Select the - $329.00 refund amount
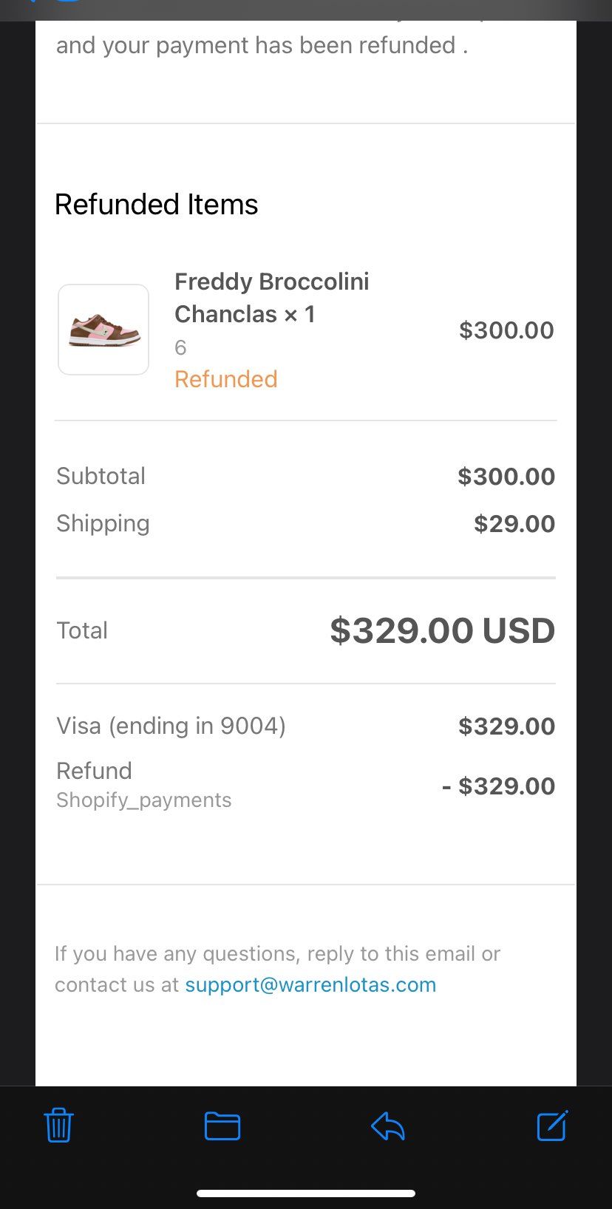The image size is (612, 1209). point(499,786)
